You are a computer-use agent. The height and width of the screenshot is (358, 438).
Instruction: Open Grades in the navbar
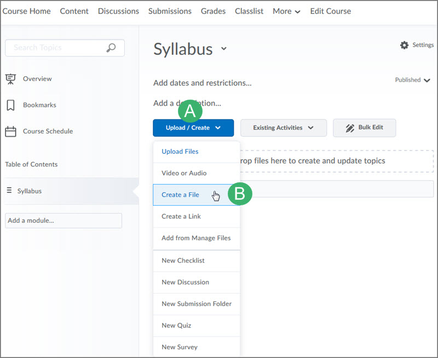[213, 11]
